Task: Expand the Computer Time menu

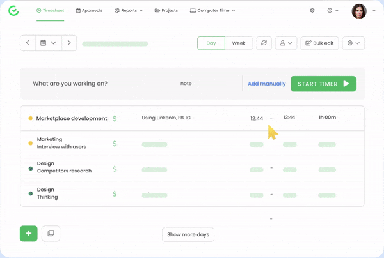Action: [212, 10]
